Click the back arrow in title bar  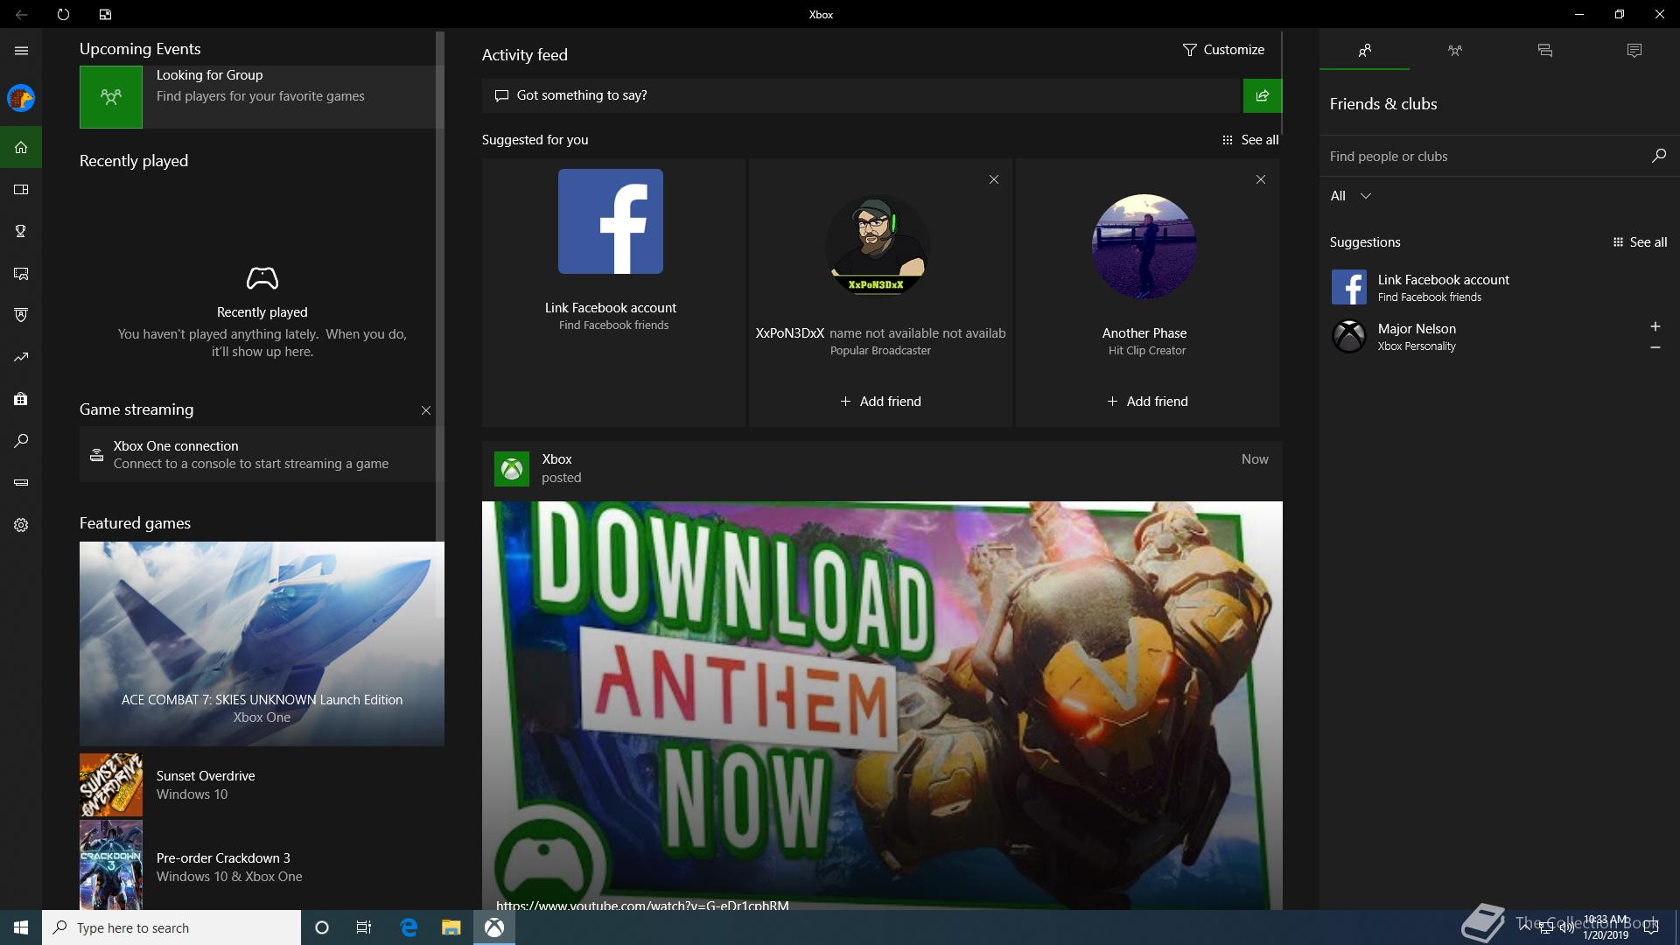pos(21,14)
